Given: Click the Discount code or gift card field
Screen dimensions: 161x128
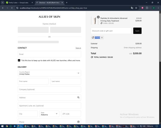Looking at the screenshot, I should [x=111, y=31].
